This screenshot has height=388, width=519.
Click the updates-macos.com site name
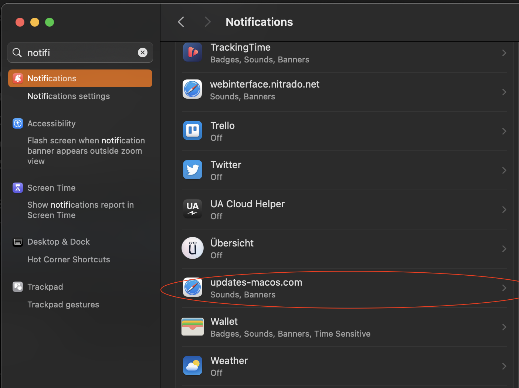[x=256, y=282]
